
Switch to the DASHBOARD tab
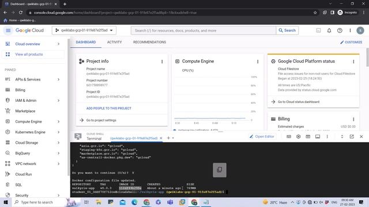tap(86, 42)
